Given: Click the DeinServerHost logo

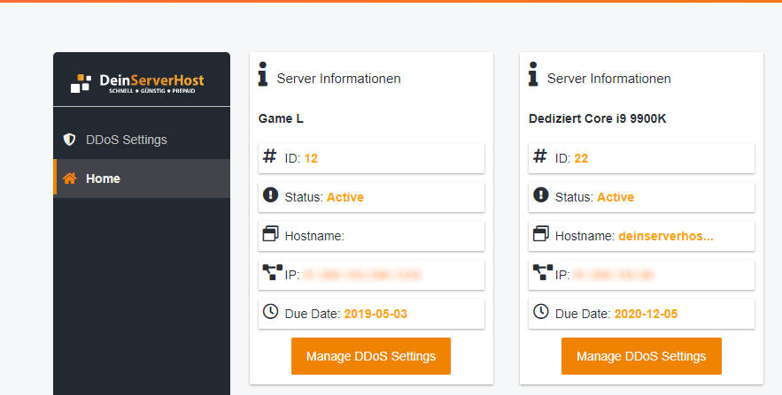Looking at the screenshot, I should pos(137,83).
